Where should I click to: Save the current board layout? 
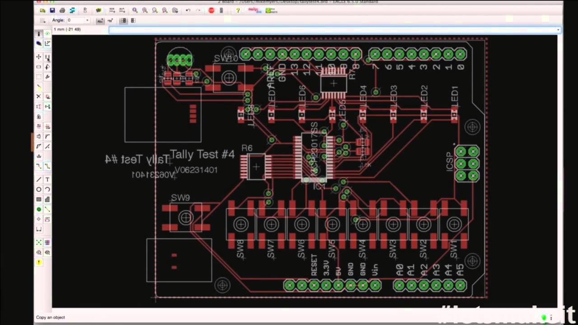52,10
